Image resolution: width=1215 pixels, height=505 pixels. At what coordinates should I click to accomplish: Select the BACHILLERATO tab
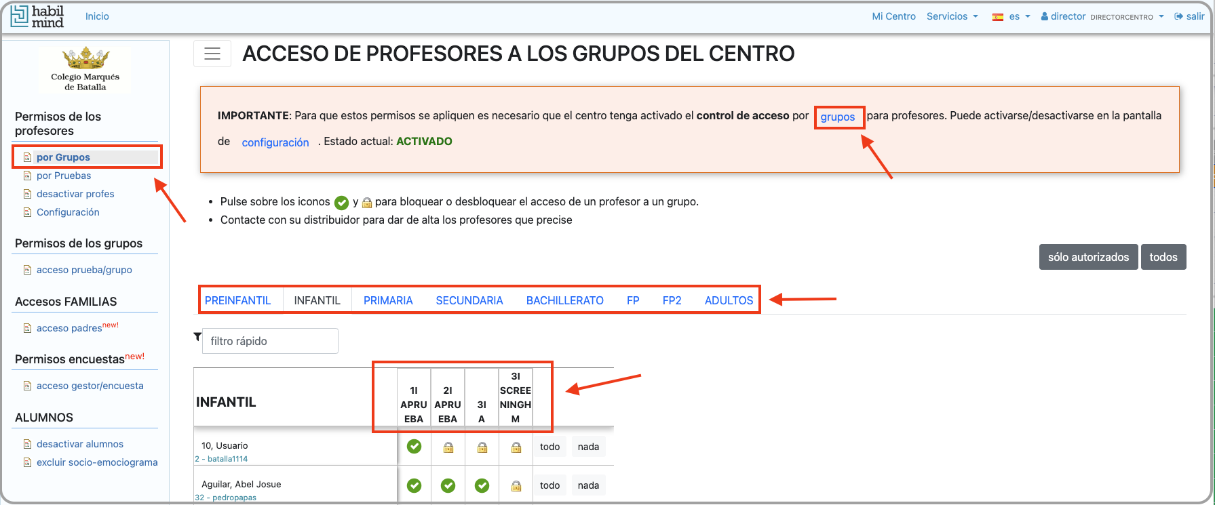click(x=564, y=300)
